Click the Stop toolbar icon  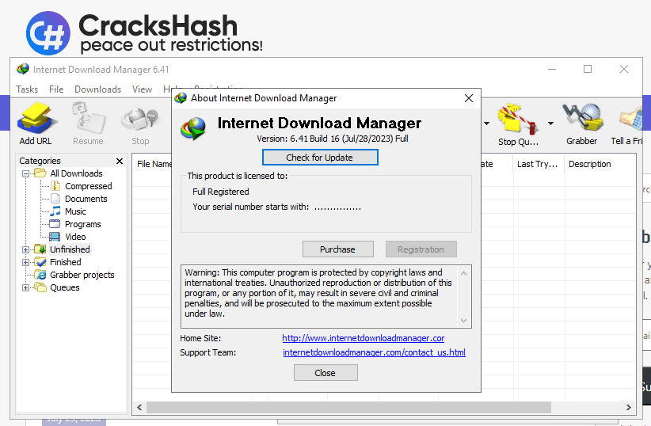[140, 120]
